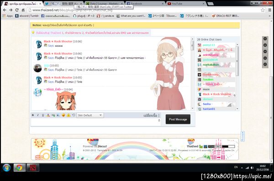Go forward in browser history
This screenshot has height=181, width=274.
(11, 10)
